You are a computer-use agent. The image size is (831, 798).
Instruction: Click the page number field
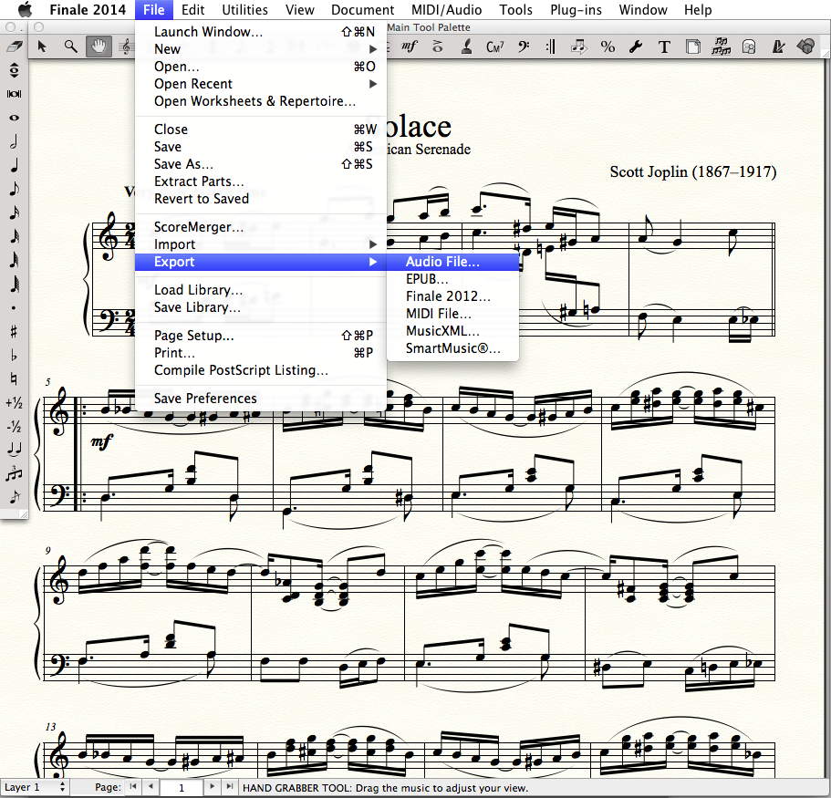tap(182, 787)
